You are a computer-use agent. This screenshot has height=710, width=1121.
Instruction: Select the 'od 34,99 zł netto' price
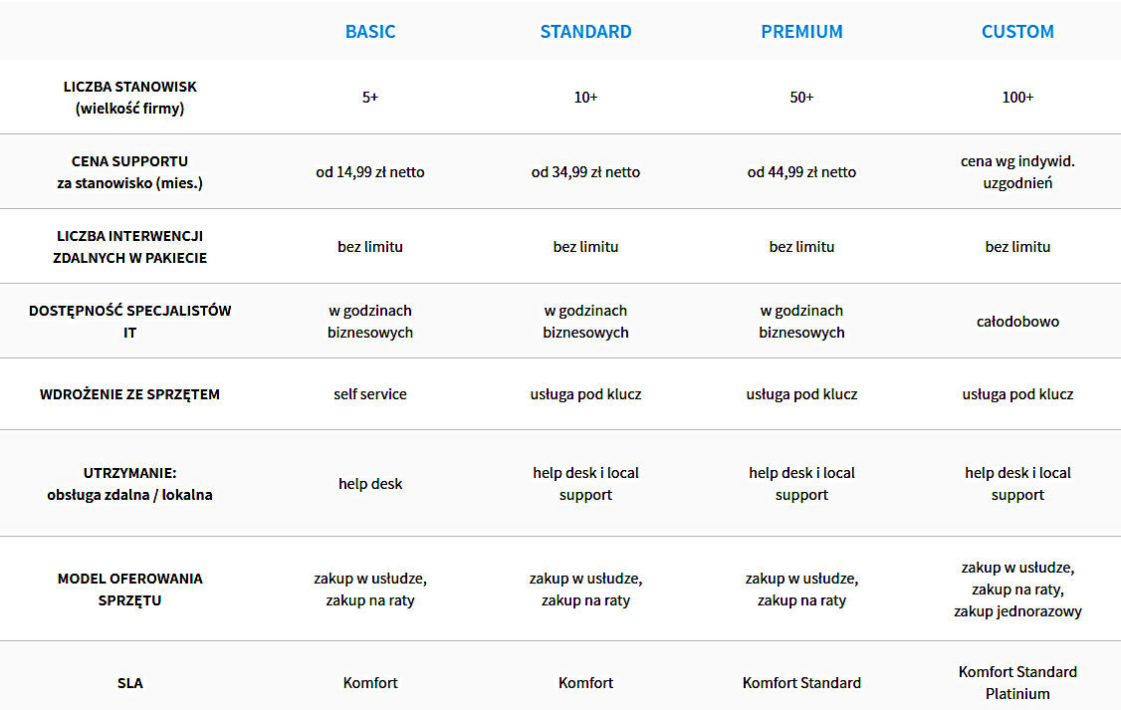585,172
